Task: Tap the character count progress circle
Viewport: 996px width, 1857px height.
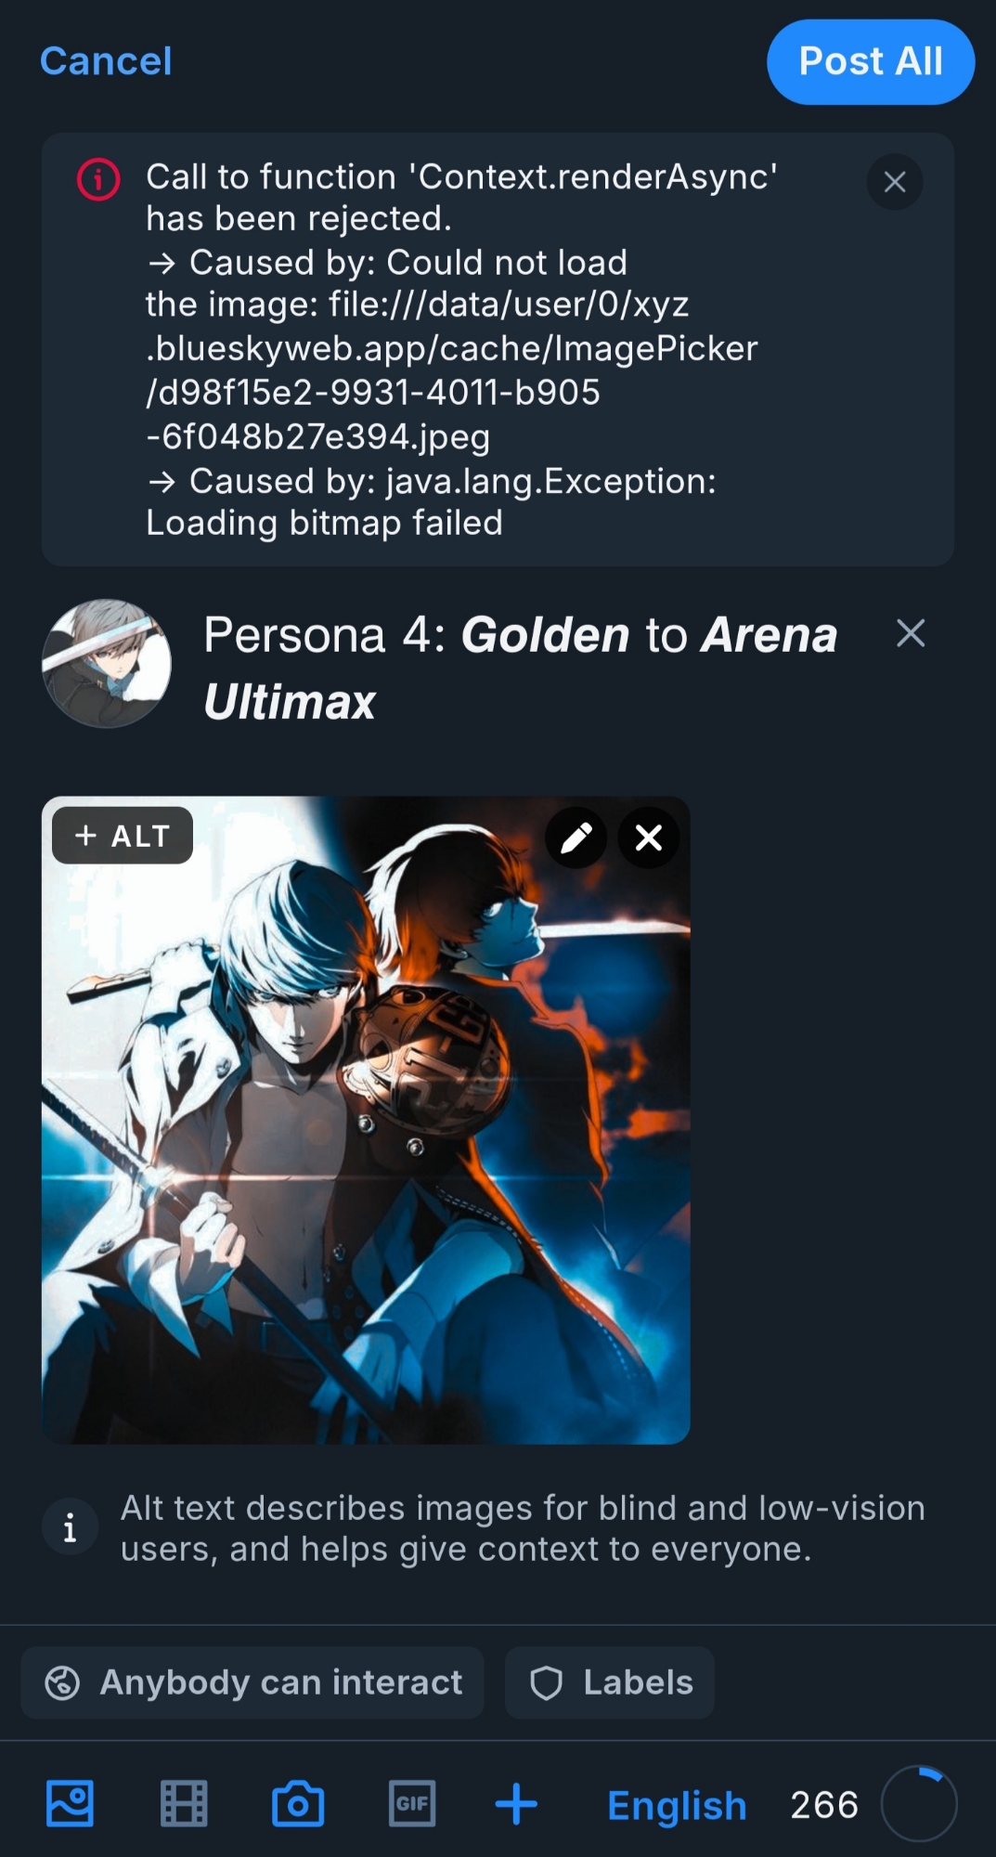Action: (919, 1804)
